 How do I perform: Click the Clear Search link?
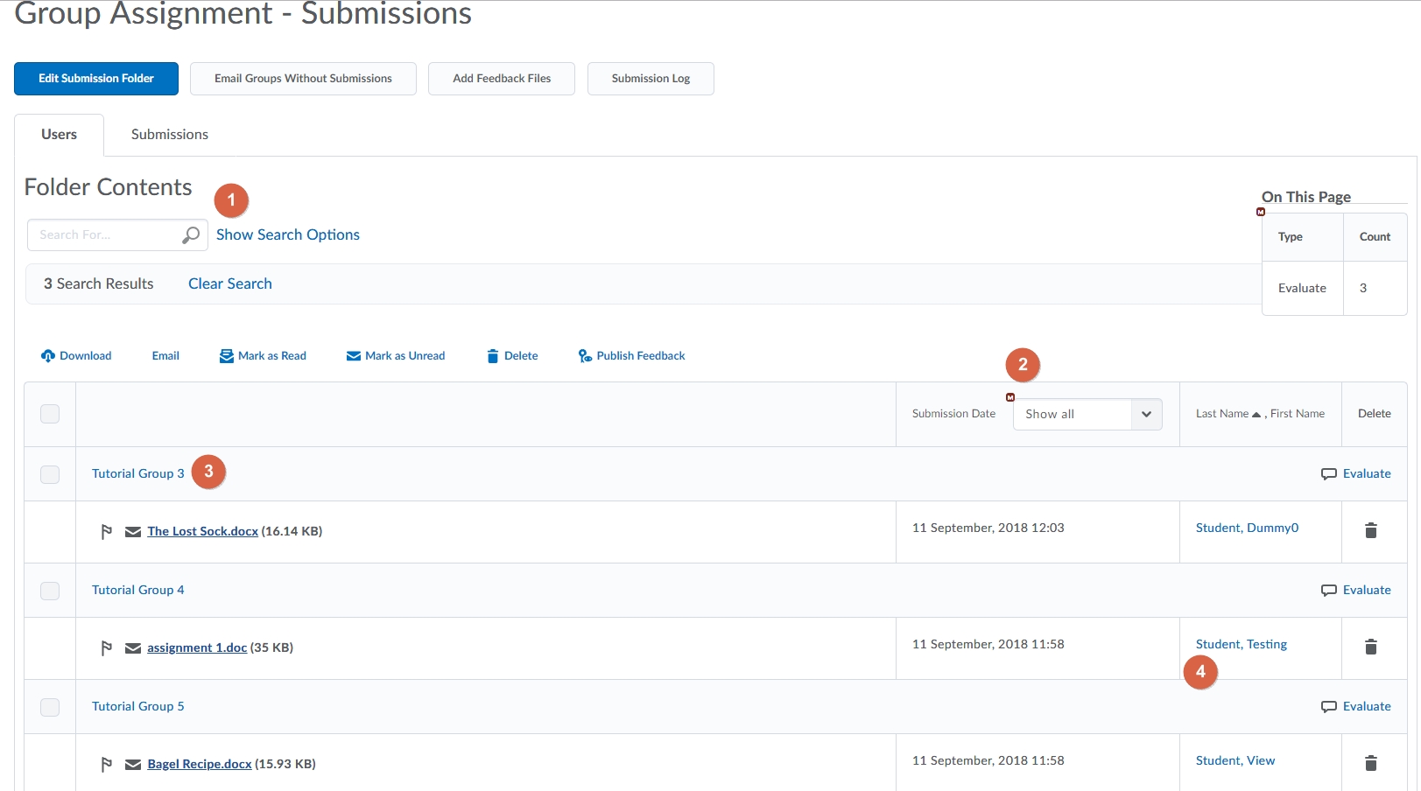(230, 283)
